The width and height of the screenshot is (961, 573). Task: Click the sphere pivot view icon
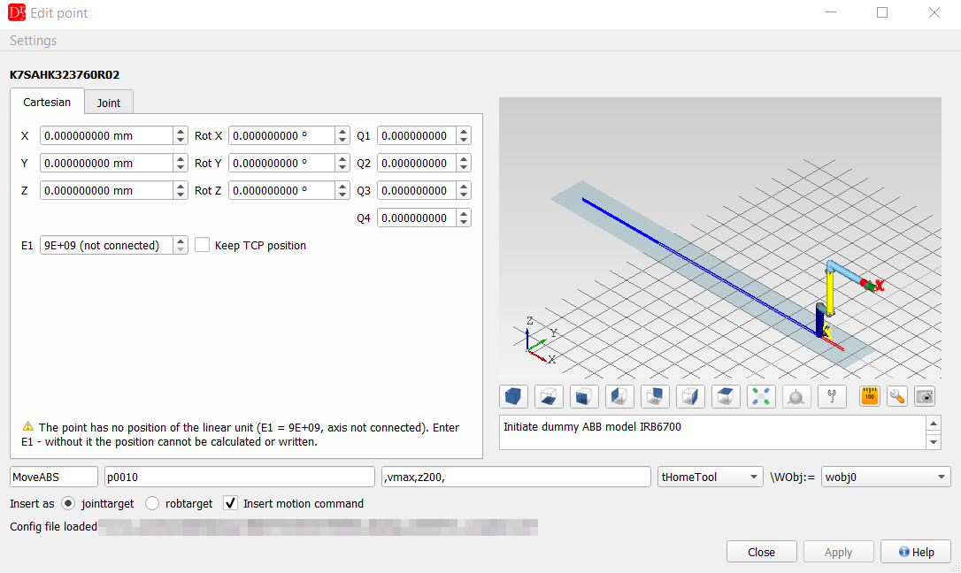[796, 397]
